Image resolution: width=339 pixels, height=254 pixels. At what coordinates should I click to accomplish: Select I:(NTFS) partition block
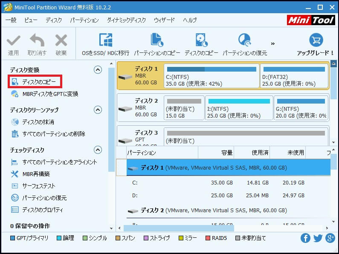(x=239, y=107)
